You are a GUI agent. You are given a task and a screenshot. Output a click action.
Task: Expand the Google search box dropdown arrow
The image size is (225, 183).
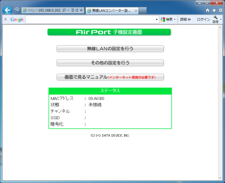157,20
